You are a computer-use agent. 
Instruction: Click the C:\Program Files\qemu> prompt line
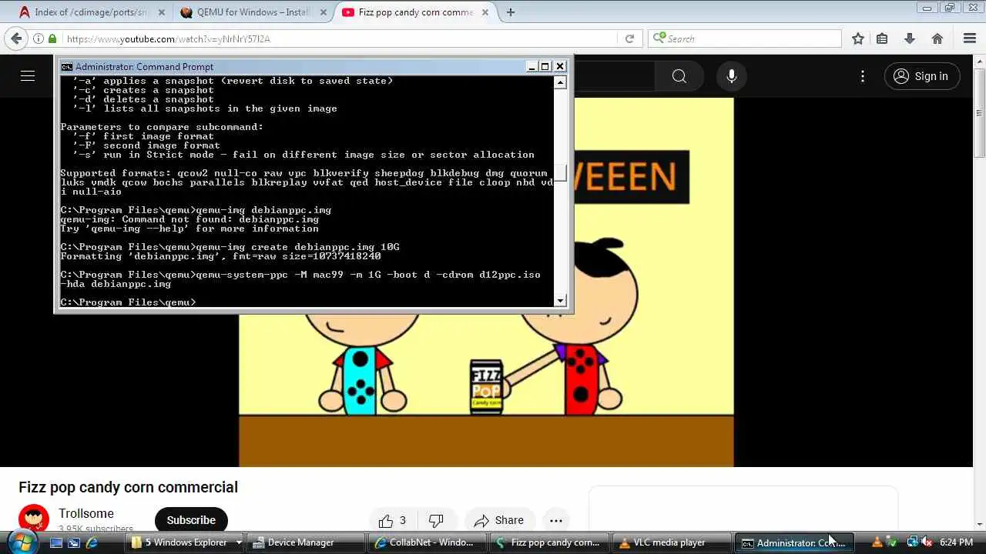[x=128, y=302]
